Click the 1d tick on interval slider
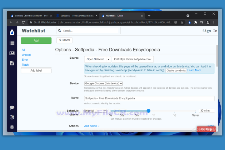 pyautogui.click(x=175, y=112)
